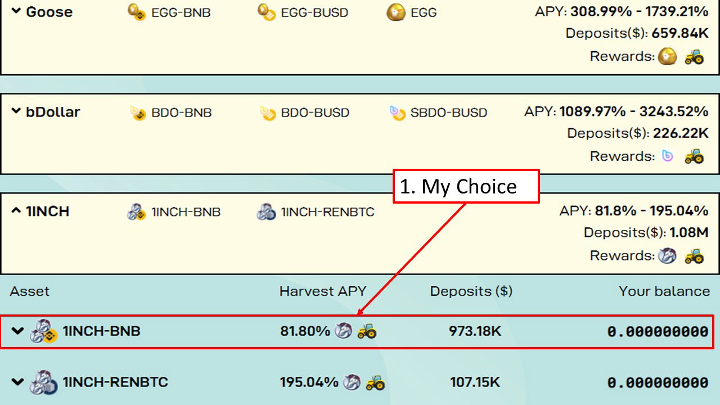Click the EGG-BNB pair coin icon

[x=137, y=12]
